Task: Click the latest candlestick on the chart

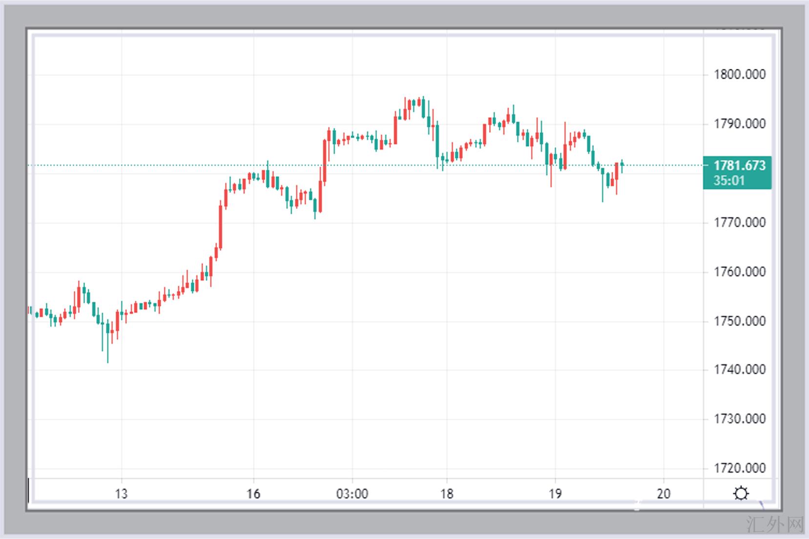Action: click(x=622, y=165)
